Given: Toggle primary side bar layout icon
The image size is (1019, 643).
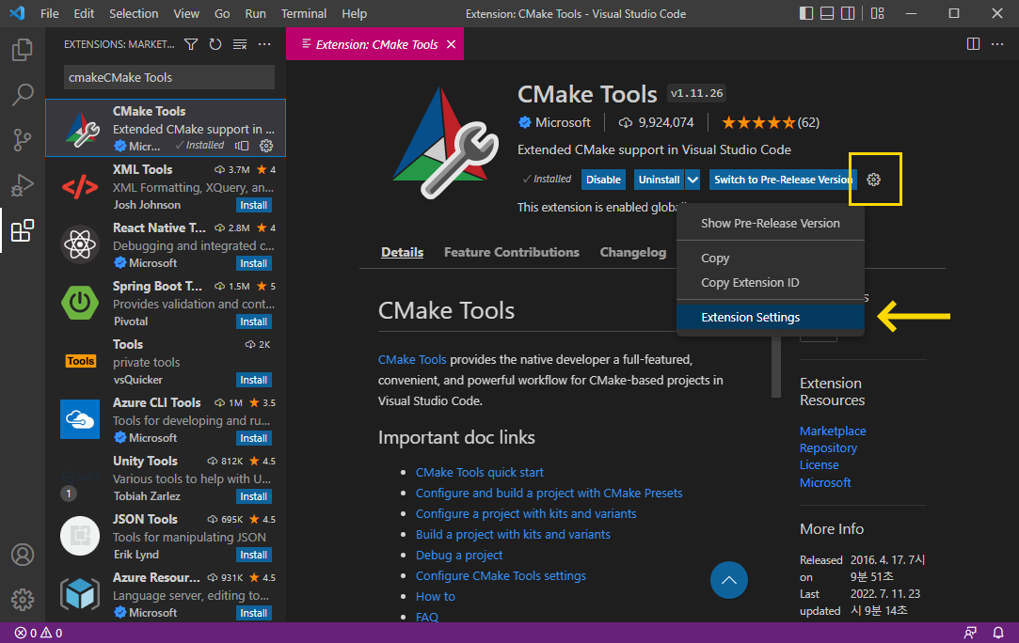Looking at the screenshot, I should tap(805, 13).
